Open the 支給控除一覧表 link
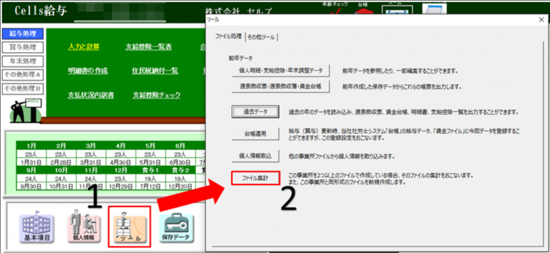 (x=148, y=47)
